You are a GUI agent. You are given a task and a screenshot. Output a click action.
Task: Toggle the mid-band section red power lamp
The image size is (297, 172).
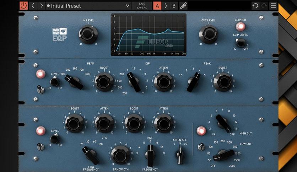point(41,74)
